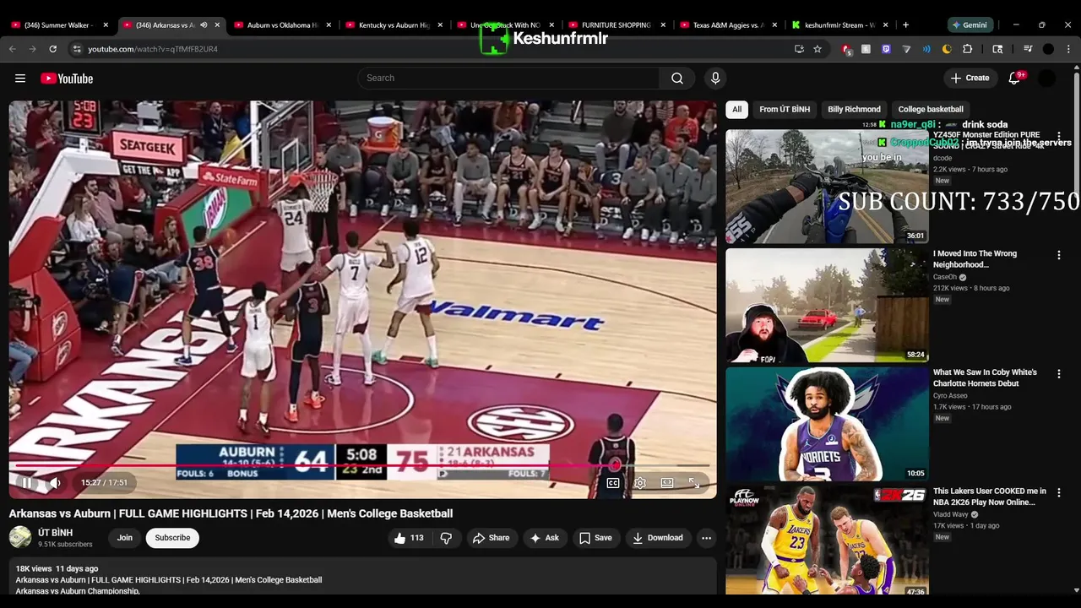Open options menu for Coby White video
The width and height of the screenshot is (1081, 608).
[x=1059, y=374]
